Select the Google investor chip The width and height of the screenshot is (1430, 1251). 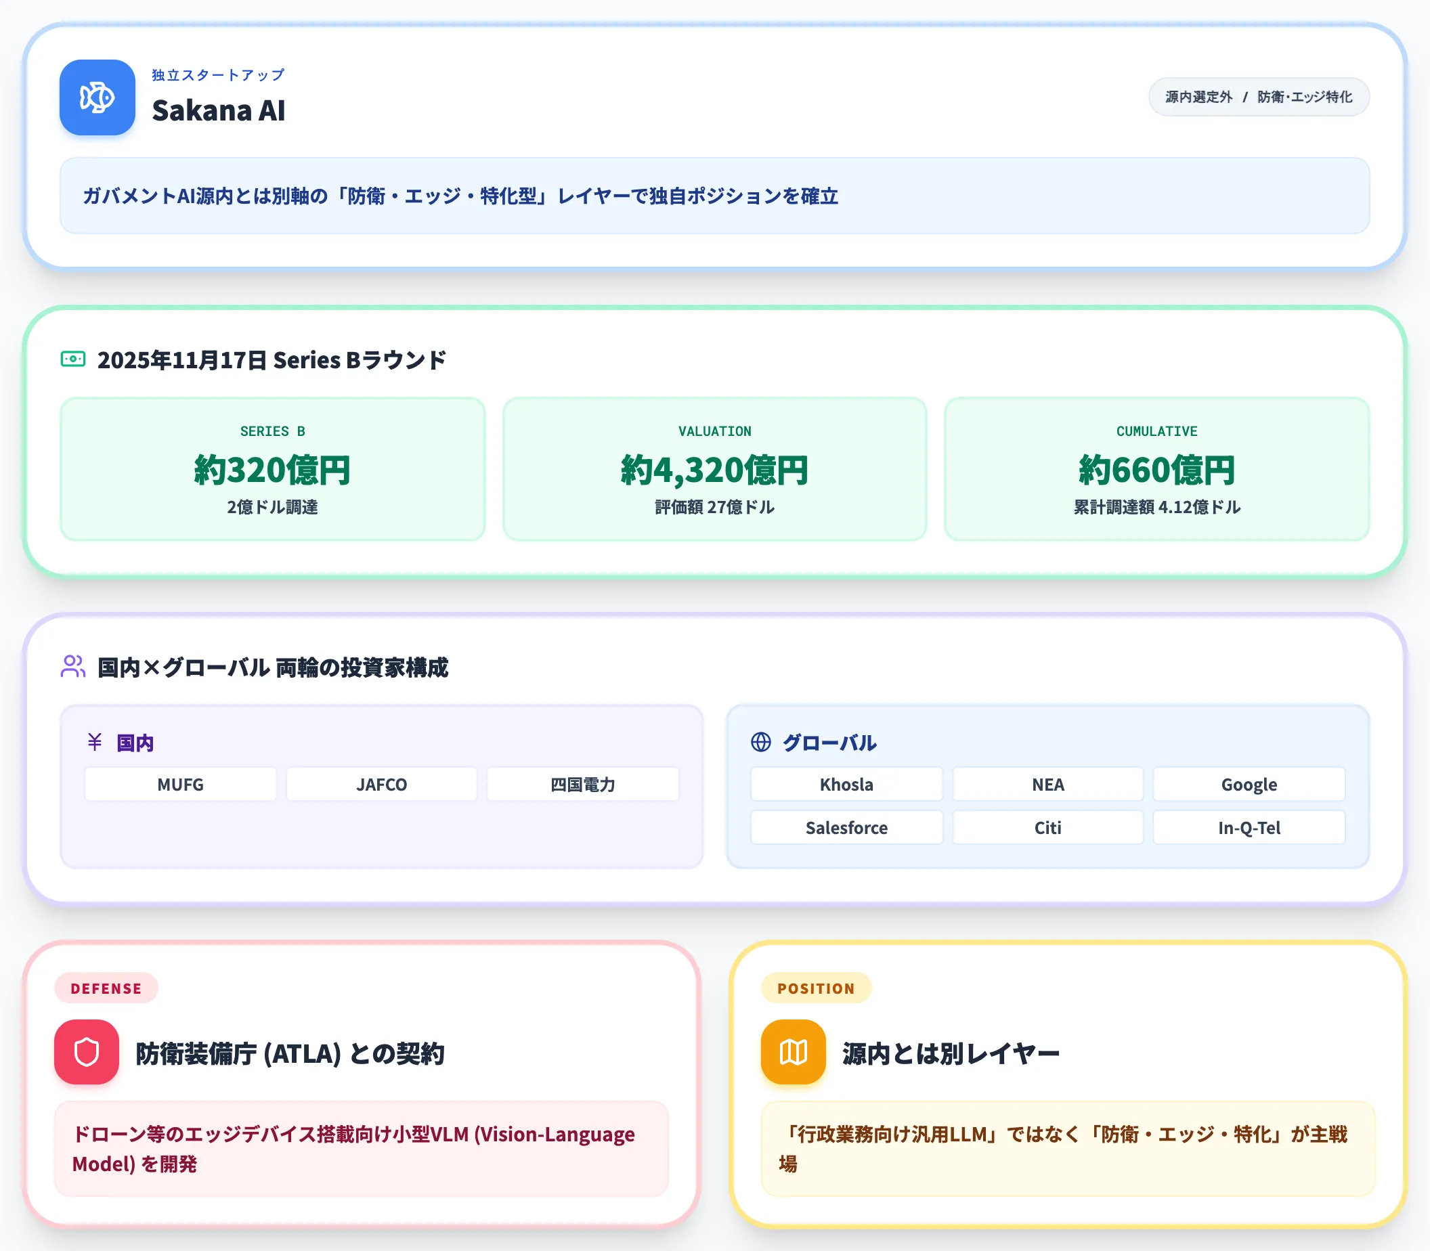tap(1249, 785)
